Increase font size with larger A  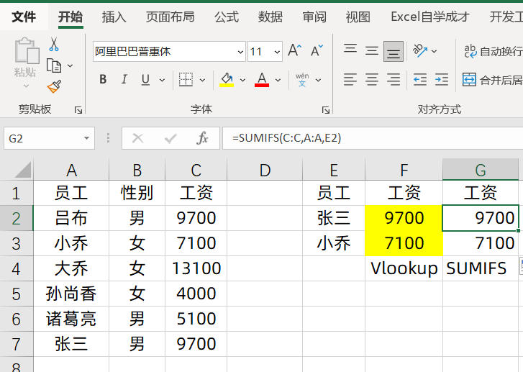point(295,50)
